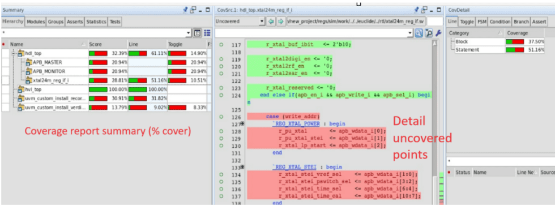Click hdl_top score coverage bar 32.39%
The height and width of the screenshot is (205, 555).
[98, 53]
